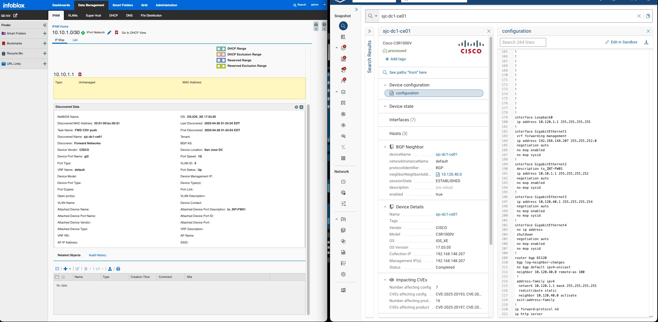Screen dimensions: 658x322
Task: Click the bookmark flag icon beside 10.10.1.1
Action: pyautogui.click(x=80, y=74)
